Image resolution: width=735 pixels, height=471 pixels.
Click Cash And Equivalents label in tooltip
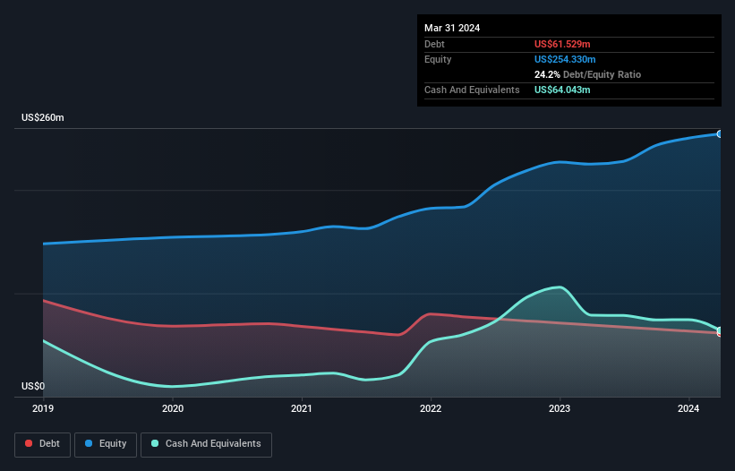(472, 90)
